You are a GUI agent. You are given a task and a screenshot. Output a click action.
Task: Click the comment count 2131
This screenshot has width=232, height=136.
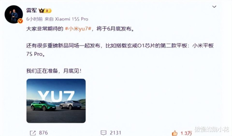click(x=116, y=133)
